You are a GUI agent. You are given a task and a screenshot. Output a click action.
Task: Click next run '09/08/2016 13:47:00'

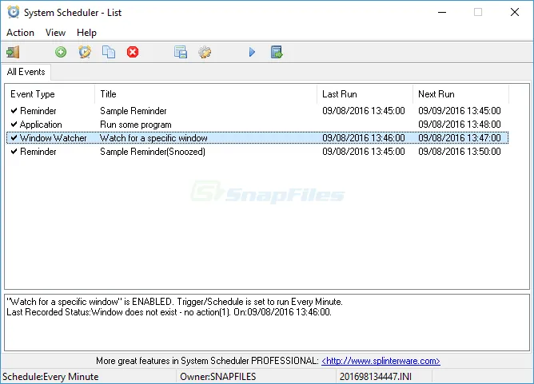pos(460,138)
